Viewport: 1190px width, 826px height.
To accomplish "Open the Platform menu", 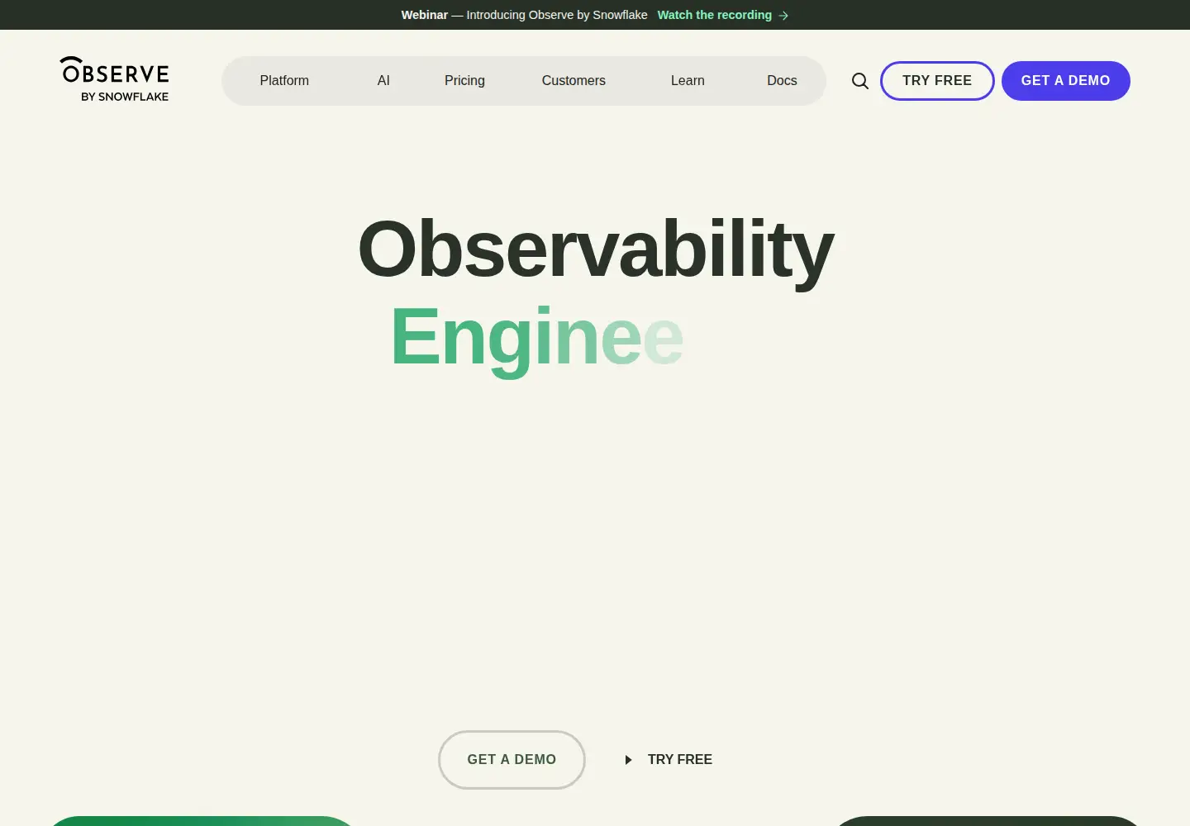I will pyautogui.click(x=284, y=81).
